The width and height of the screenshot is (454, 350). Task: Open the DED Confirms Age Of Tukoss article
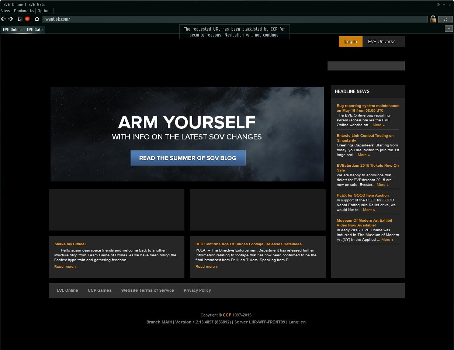[x=249, y=244]
